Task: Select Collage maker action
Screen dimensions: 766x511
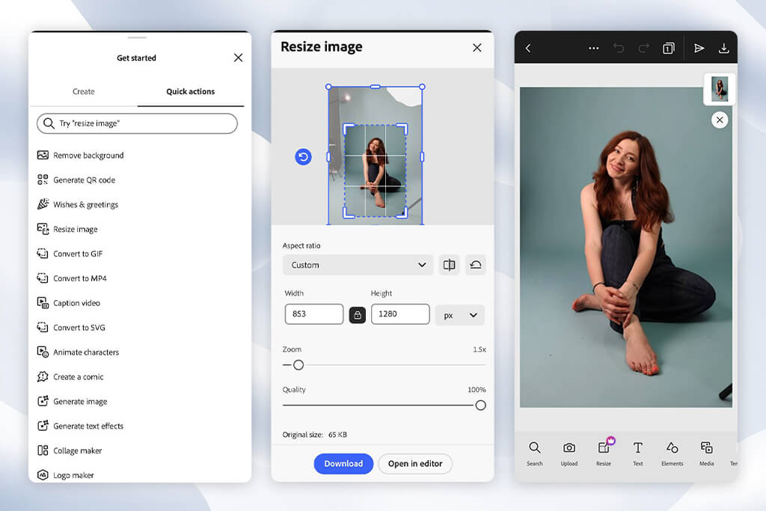Action: pos(70,450)
